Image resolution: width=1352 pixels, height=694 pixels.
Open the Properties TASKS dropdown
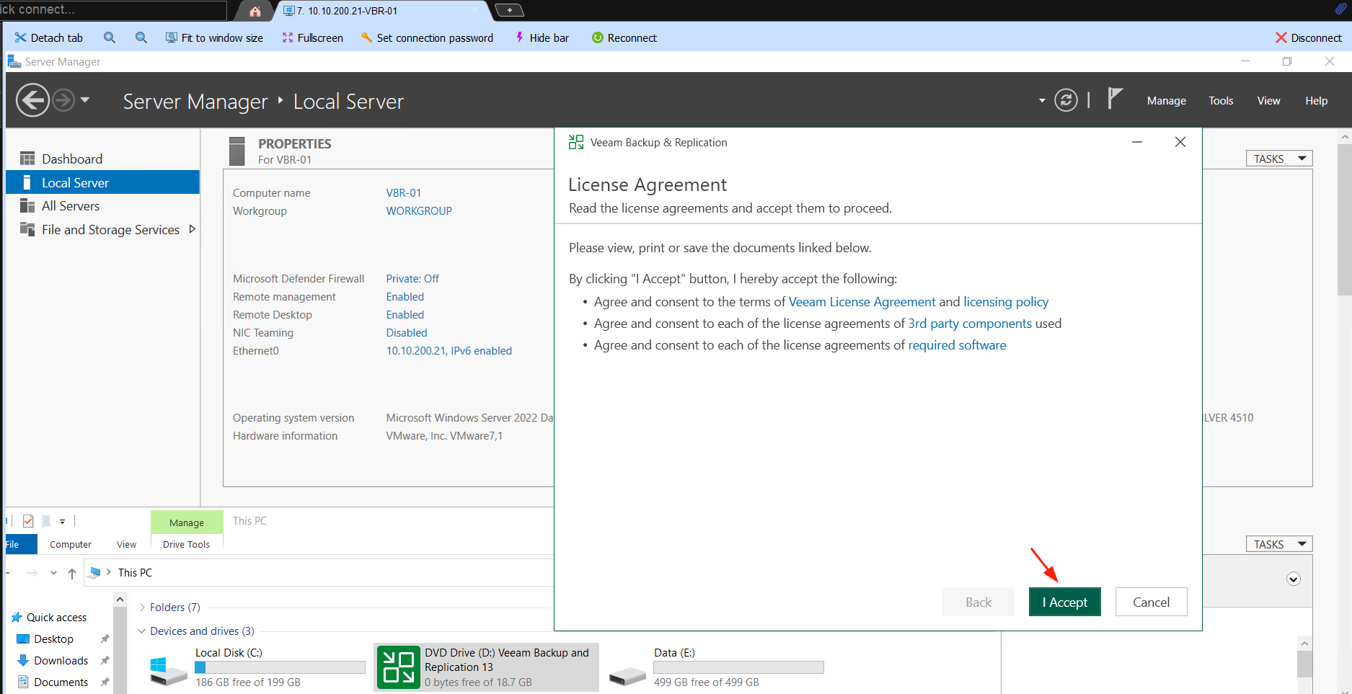[x=1279, y=159]
